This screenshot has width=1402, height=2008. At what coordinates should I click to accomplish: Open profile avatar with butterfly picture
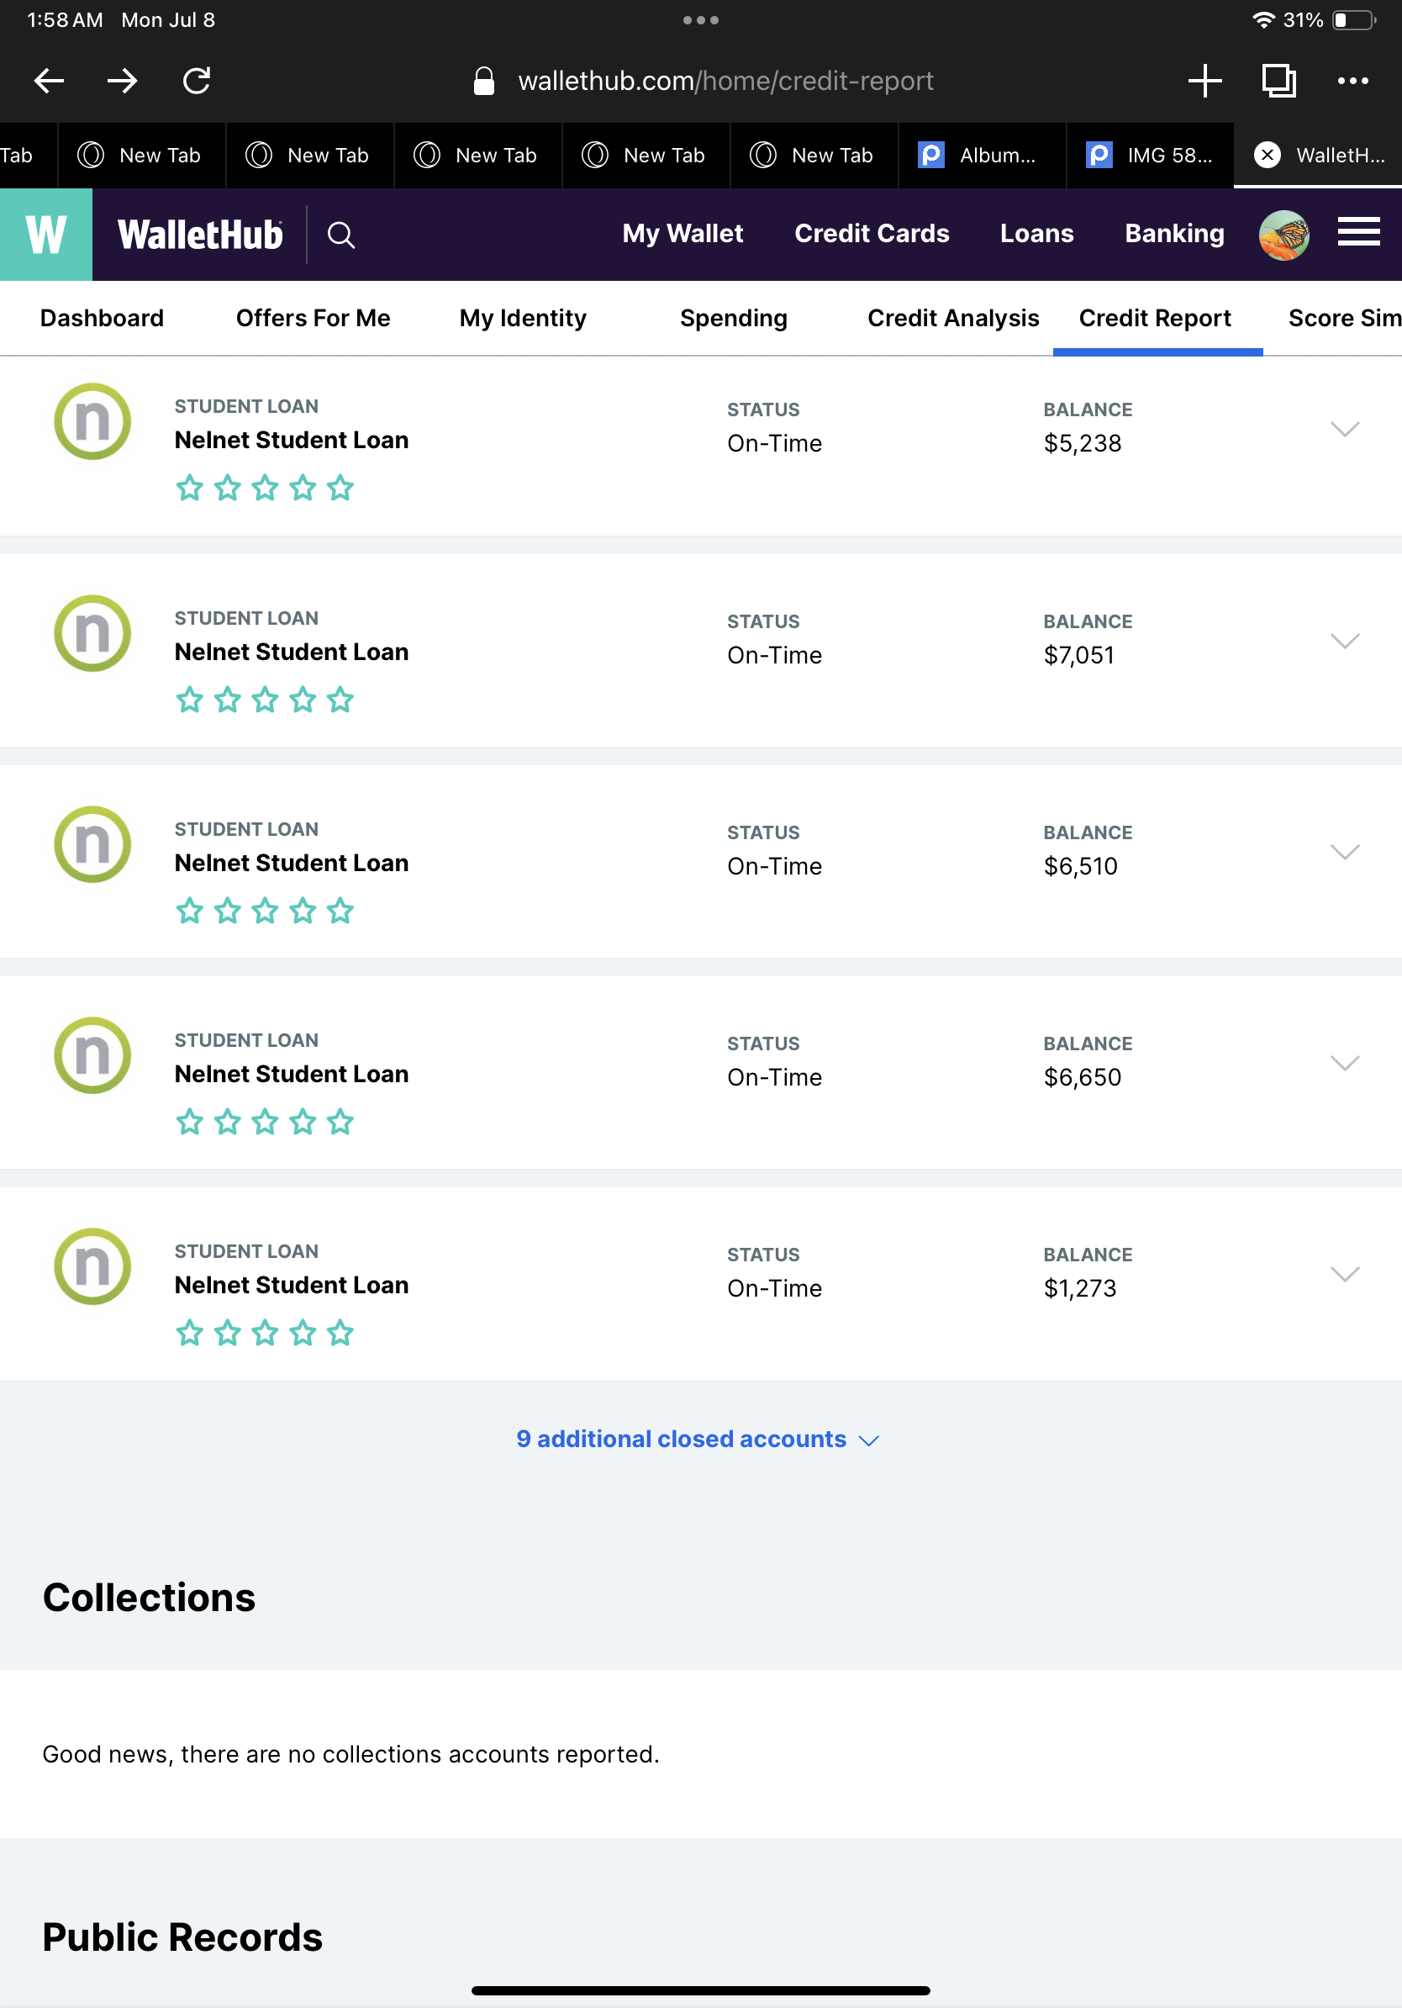1283,235
